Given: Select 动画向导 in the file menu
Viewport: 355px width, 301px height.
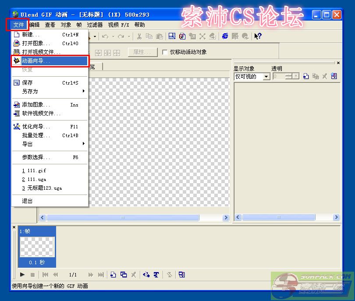Looking at the screenshot, I should tap(50, 60).
